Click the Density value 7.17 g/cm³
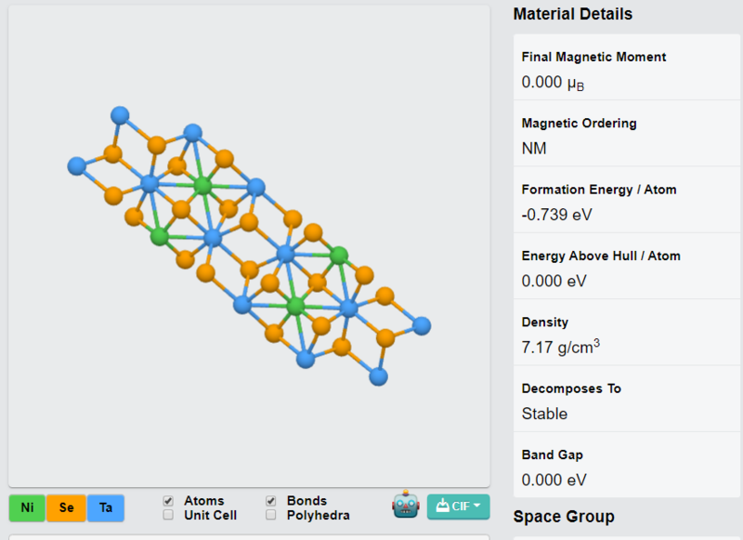This screenshot has height=540, width=743. (x=561, y=347)
